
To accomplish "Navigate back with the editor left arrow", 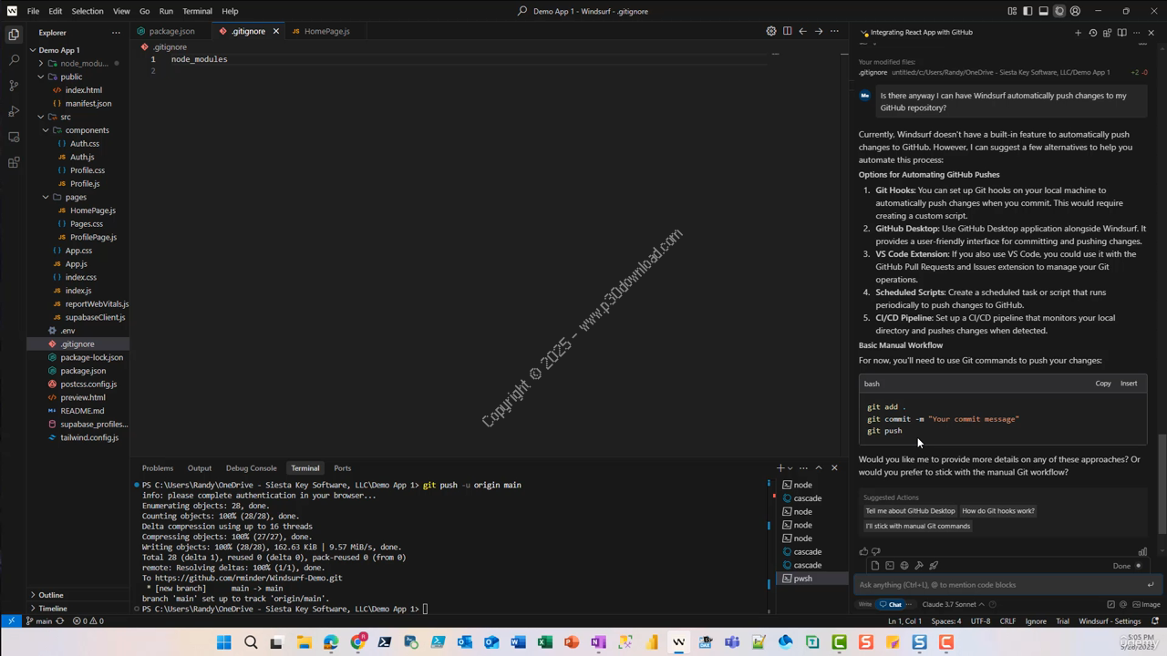I will (802, 31).
